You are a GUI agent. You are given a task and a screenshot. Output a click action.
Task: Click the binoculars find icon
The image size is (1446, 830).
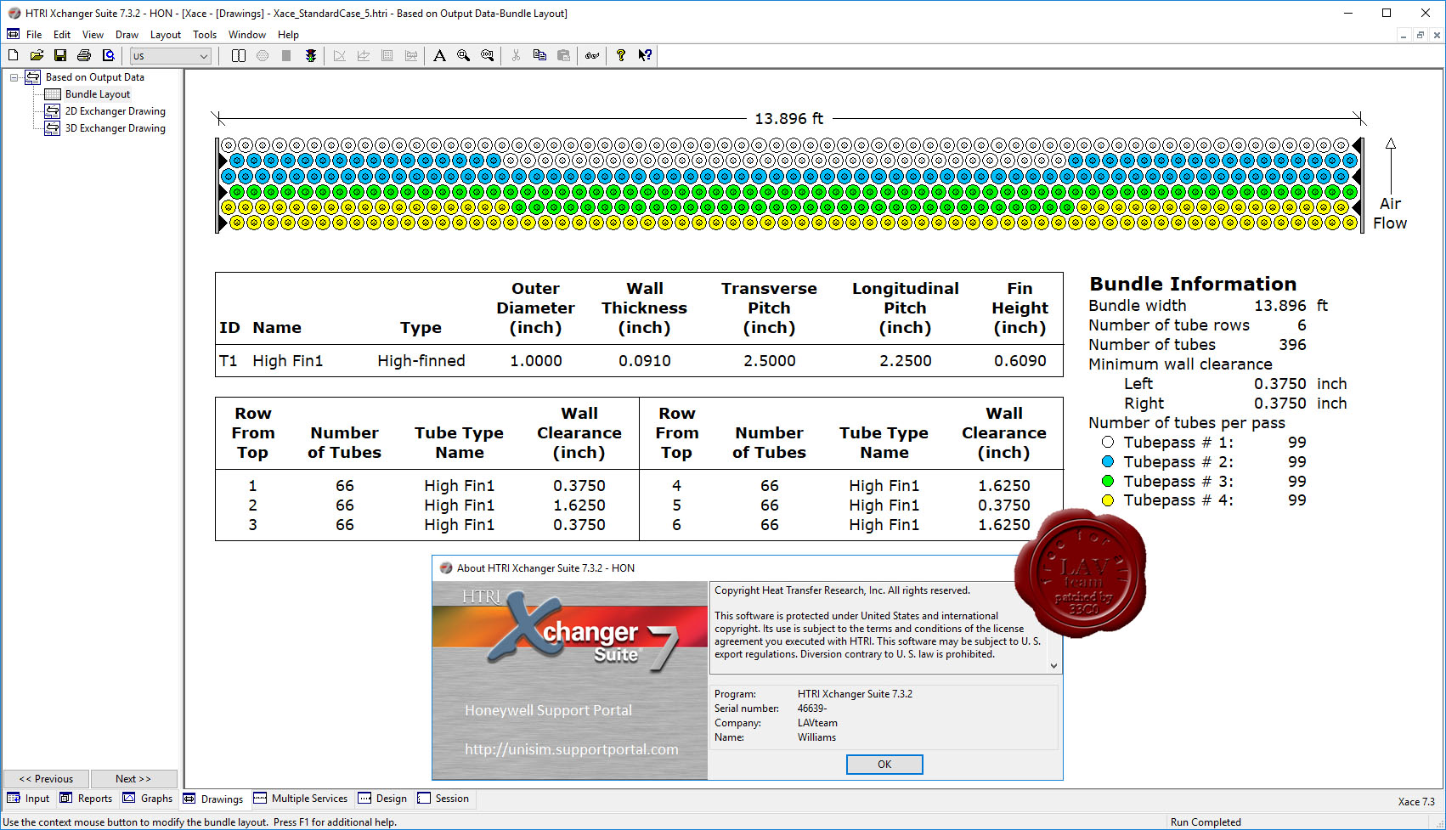click(592, 55)
